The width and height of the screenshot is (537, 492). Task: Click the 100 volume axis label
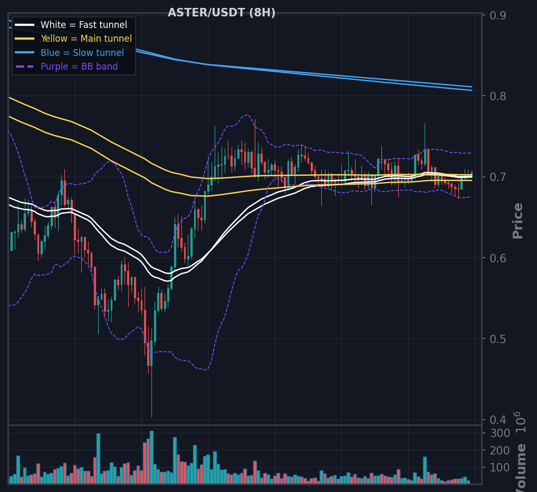click(500, 467)
